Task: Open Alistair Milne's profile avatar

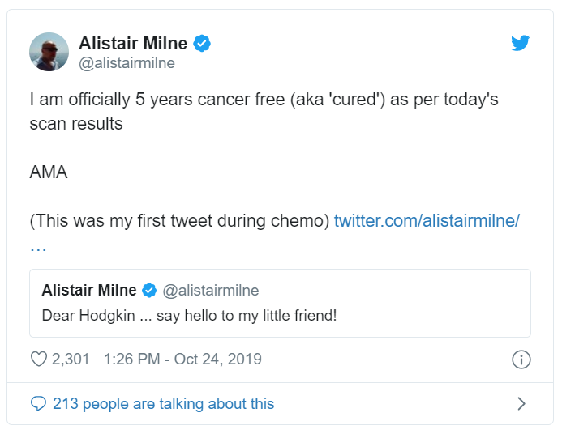Action: 49,52
